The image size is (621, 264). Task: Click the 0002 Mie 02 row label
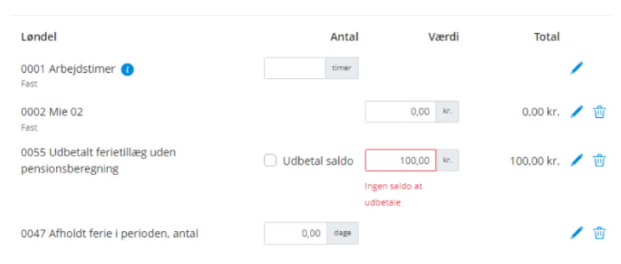tap(52, 112)
